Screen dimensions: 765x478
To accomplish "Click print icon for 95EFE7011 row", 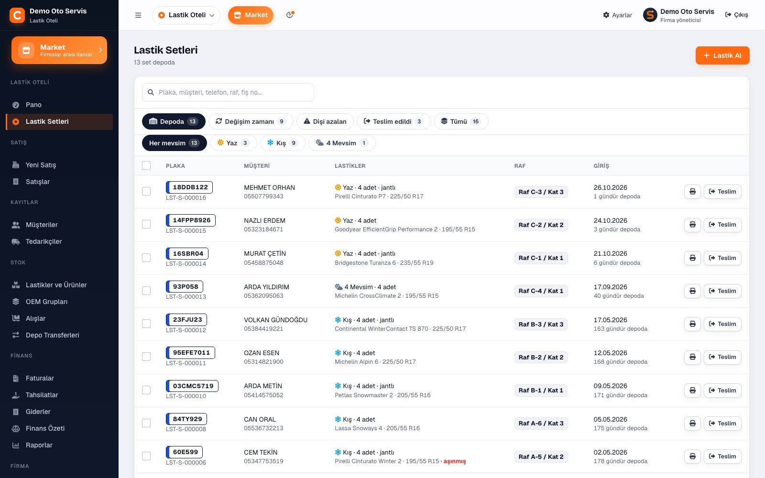I will point(692,357).
